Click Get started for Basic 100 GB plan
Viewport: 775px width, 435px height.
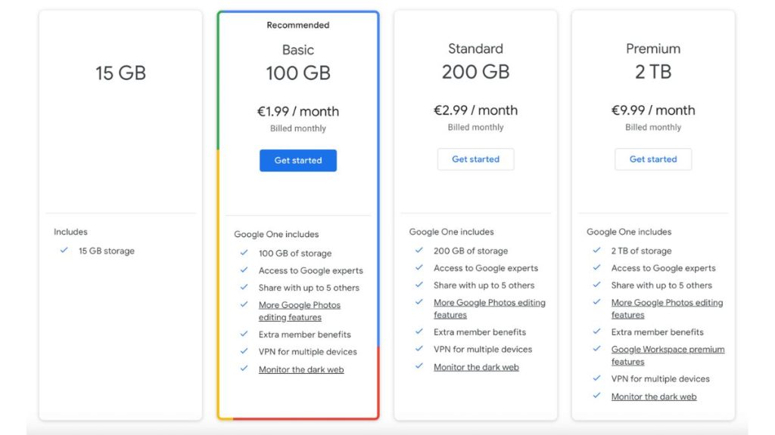tap(297, 160)
